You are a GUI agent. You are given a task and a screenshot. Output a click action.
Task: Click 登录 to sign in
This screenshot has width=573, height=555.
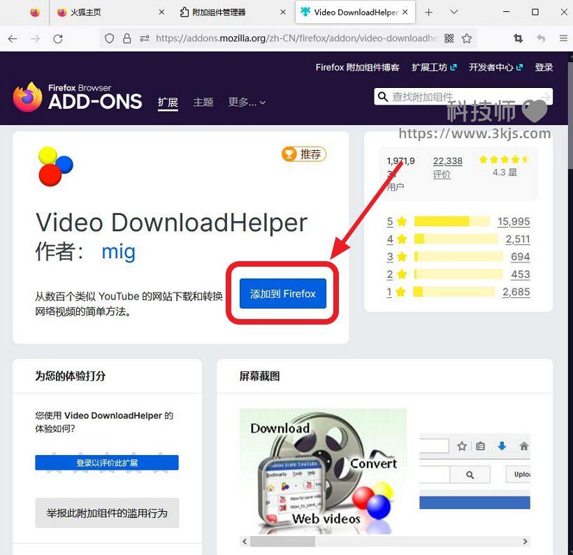[x=544, y=67]
